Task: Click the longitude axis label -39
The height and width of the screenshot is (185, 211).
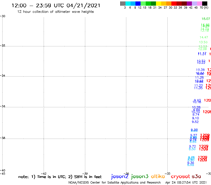Action: [85, 174]
